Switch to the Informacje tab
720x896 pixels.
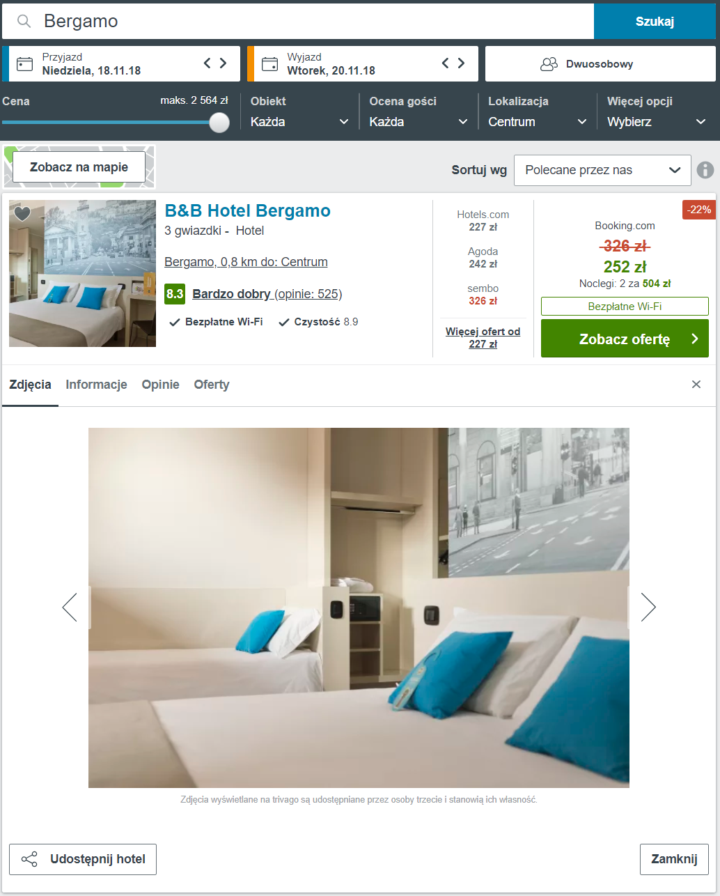pyautogui.click(x=97, y=385)
